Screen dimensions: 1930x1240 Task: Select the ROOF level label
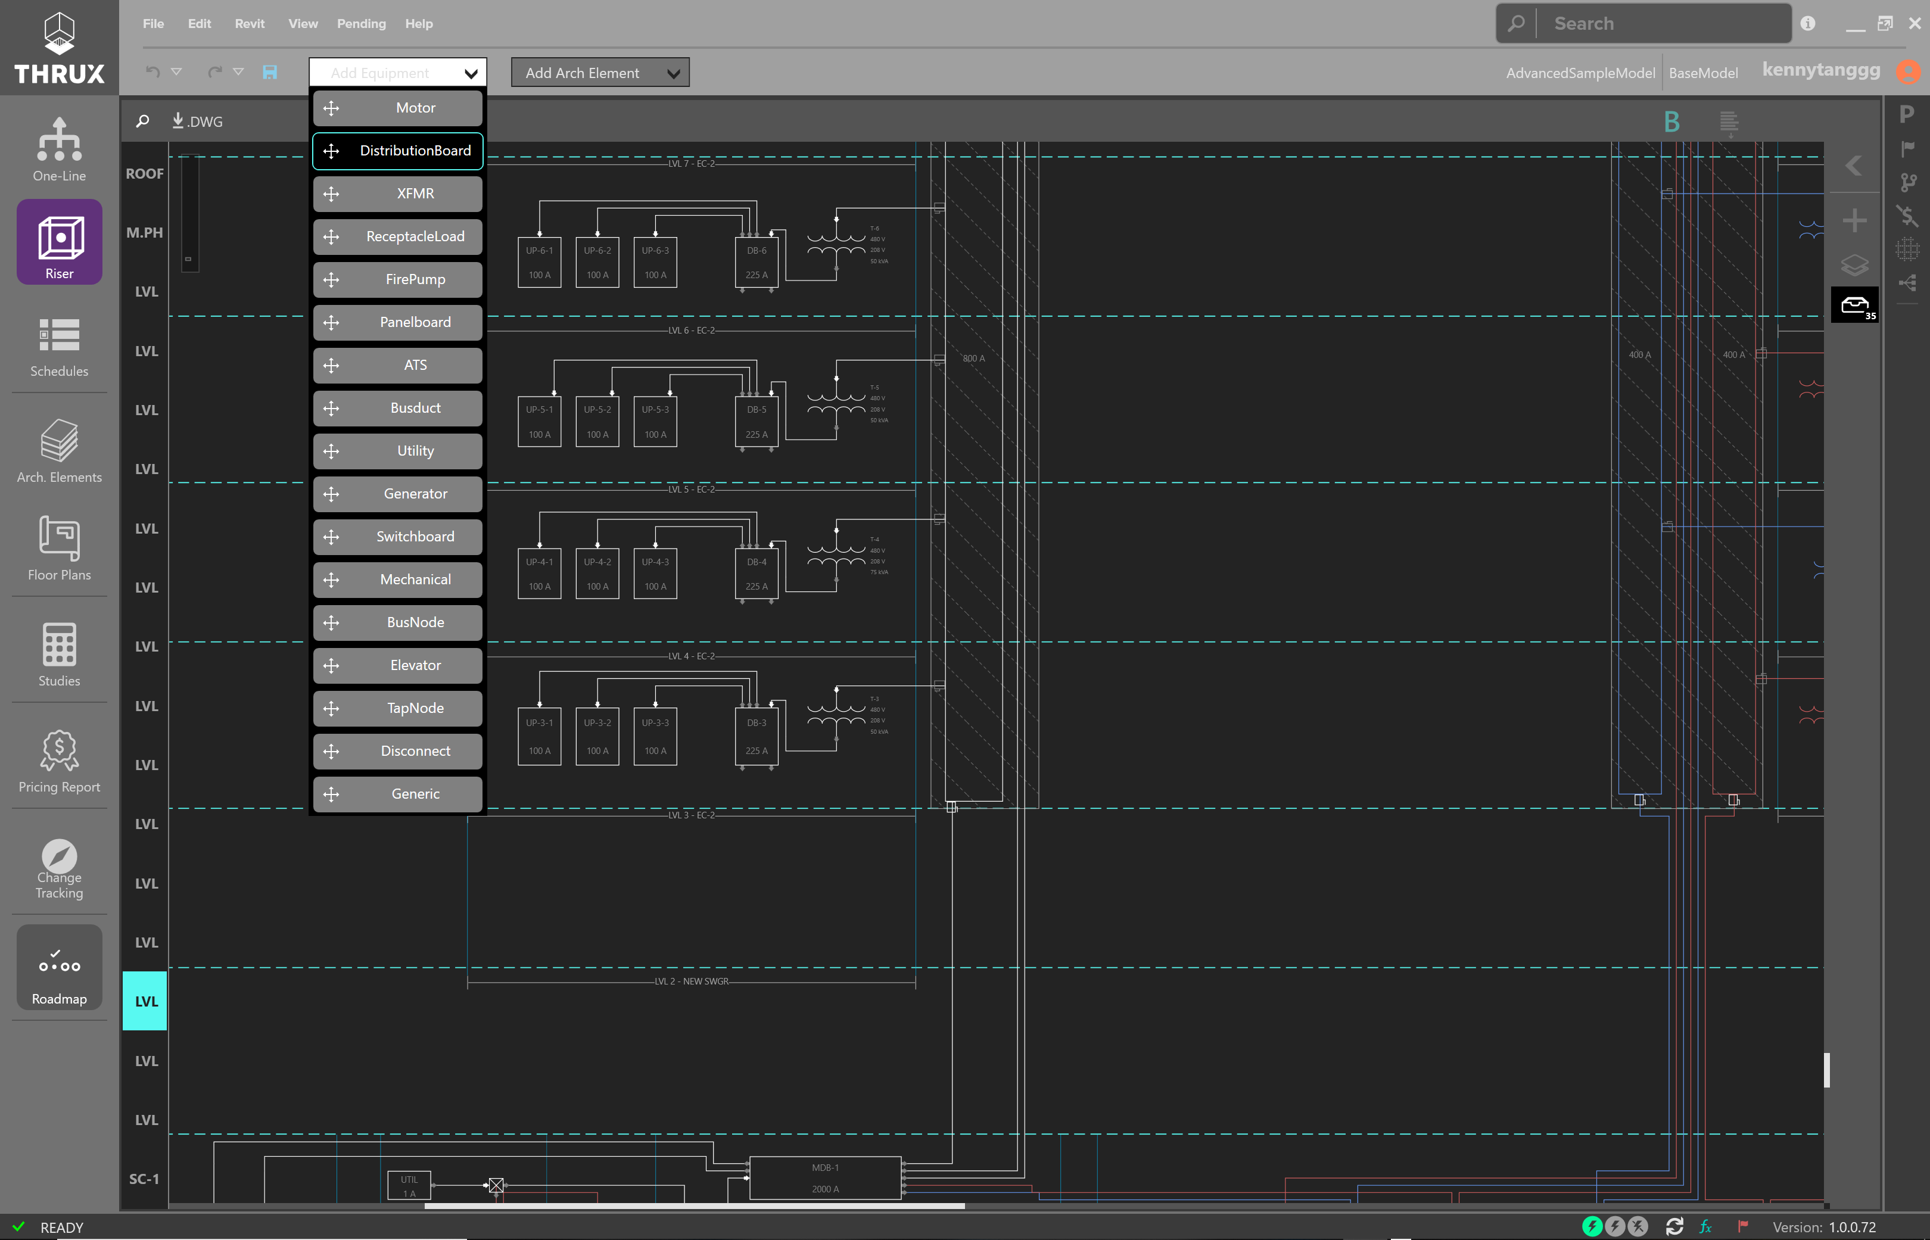point(145,174)
